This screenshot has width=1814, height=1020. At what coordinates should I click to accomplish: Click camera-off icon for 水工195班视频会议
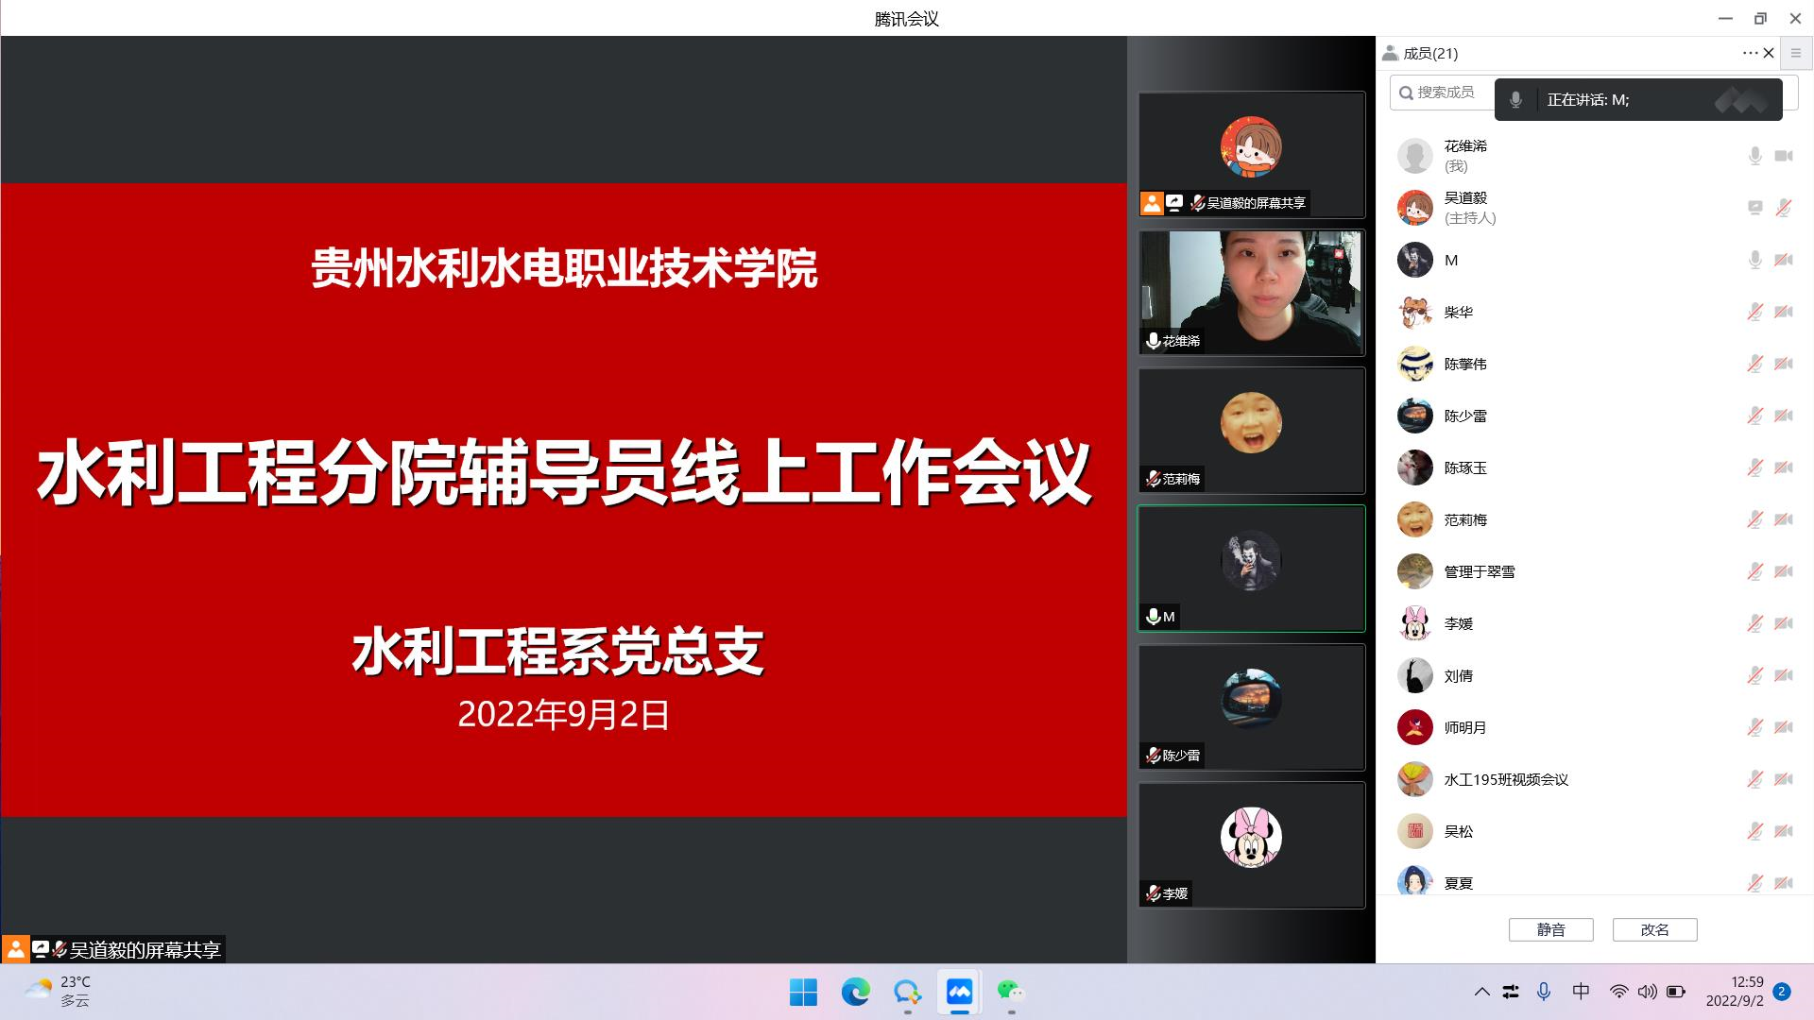pyautogui.click(x=1784, y=779)
